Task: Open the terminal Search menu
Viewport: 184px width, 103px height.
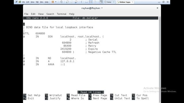Action: (x=50, y=14)
